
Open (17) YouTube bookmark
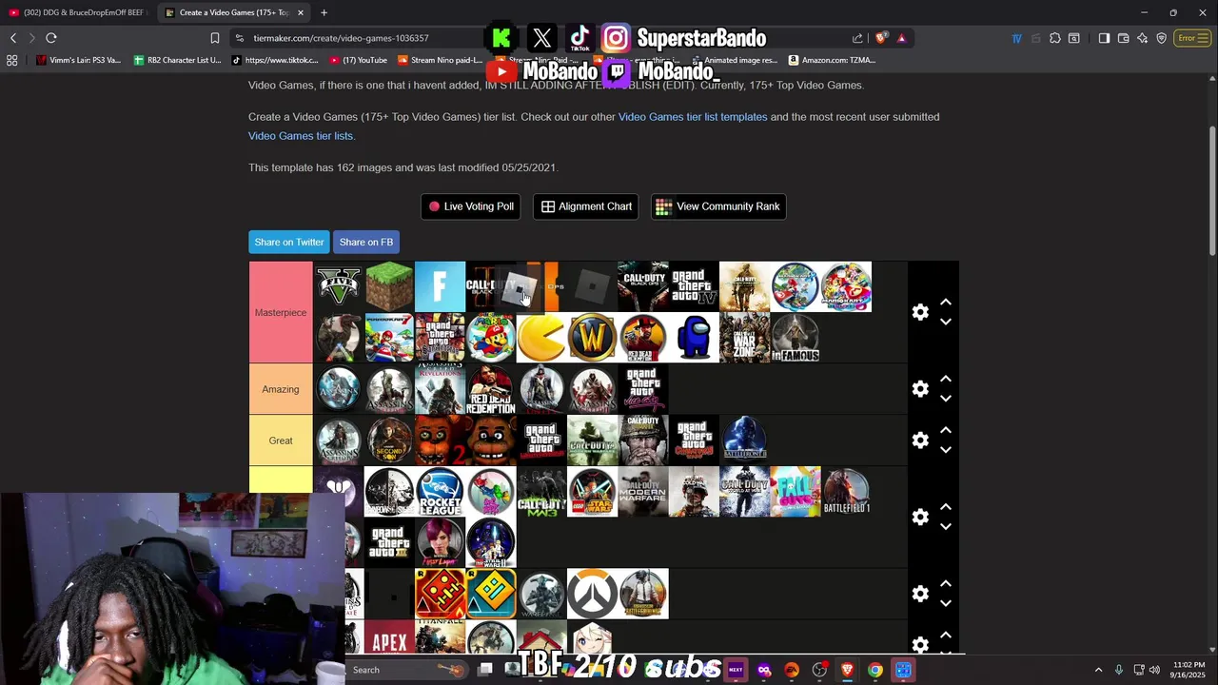[358, 60]
